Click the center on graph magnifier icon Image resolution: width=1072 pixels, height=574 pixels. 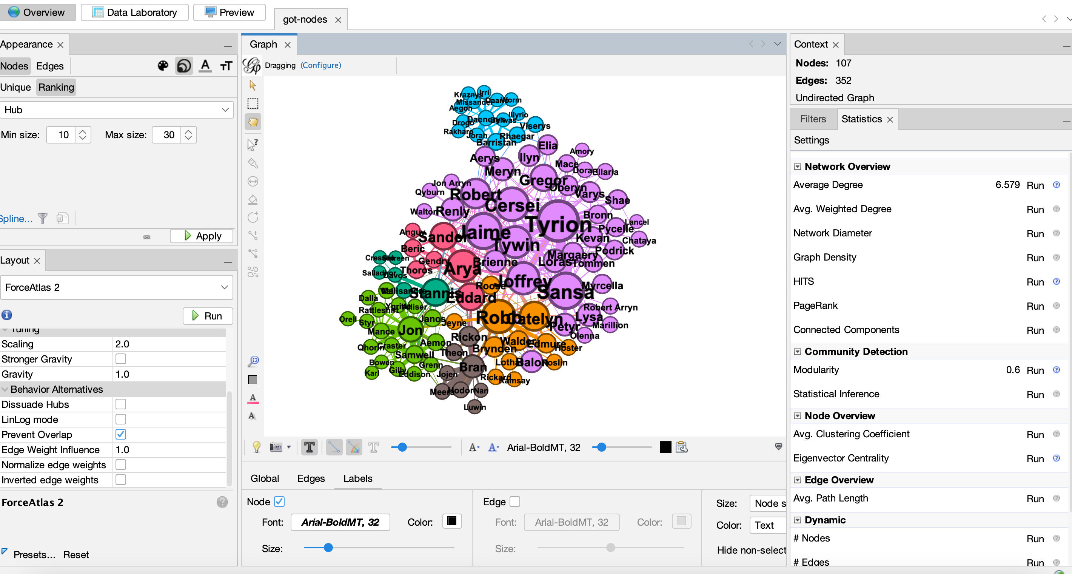coord(253,361)
